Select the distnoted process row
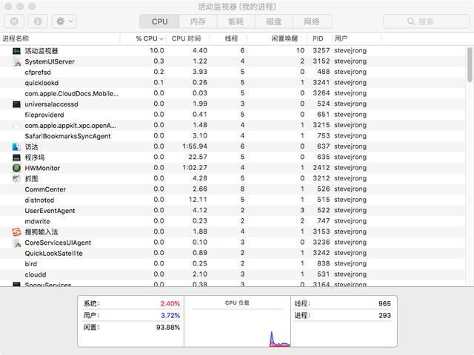This screenshot has height=355, width=474. tap(233, 200)
